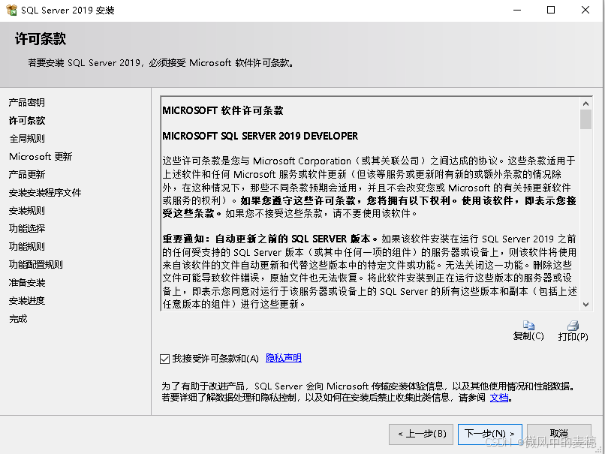Click the Copy (复制) icon

pos(528,325)
